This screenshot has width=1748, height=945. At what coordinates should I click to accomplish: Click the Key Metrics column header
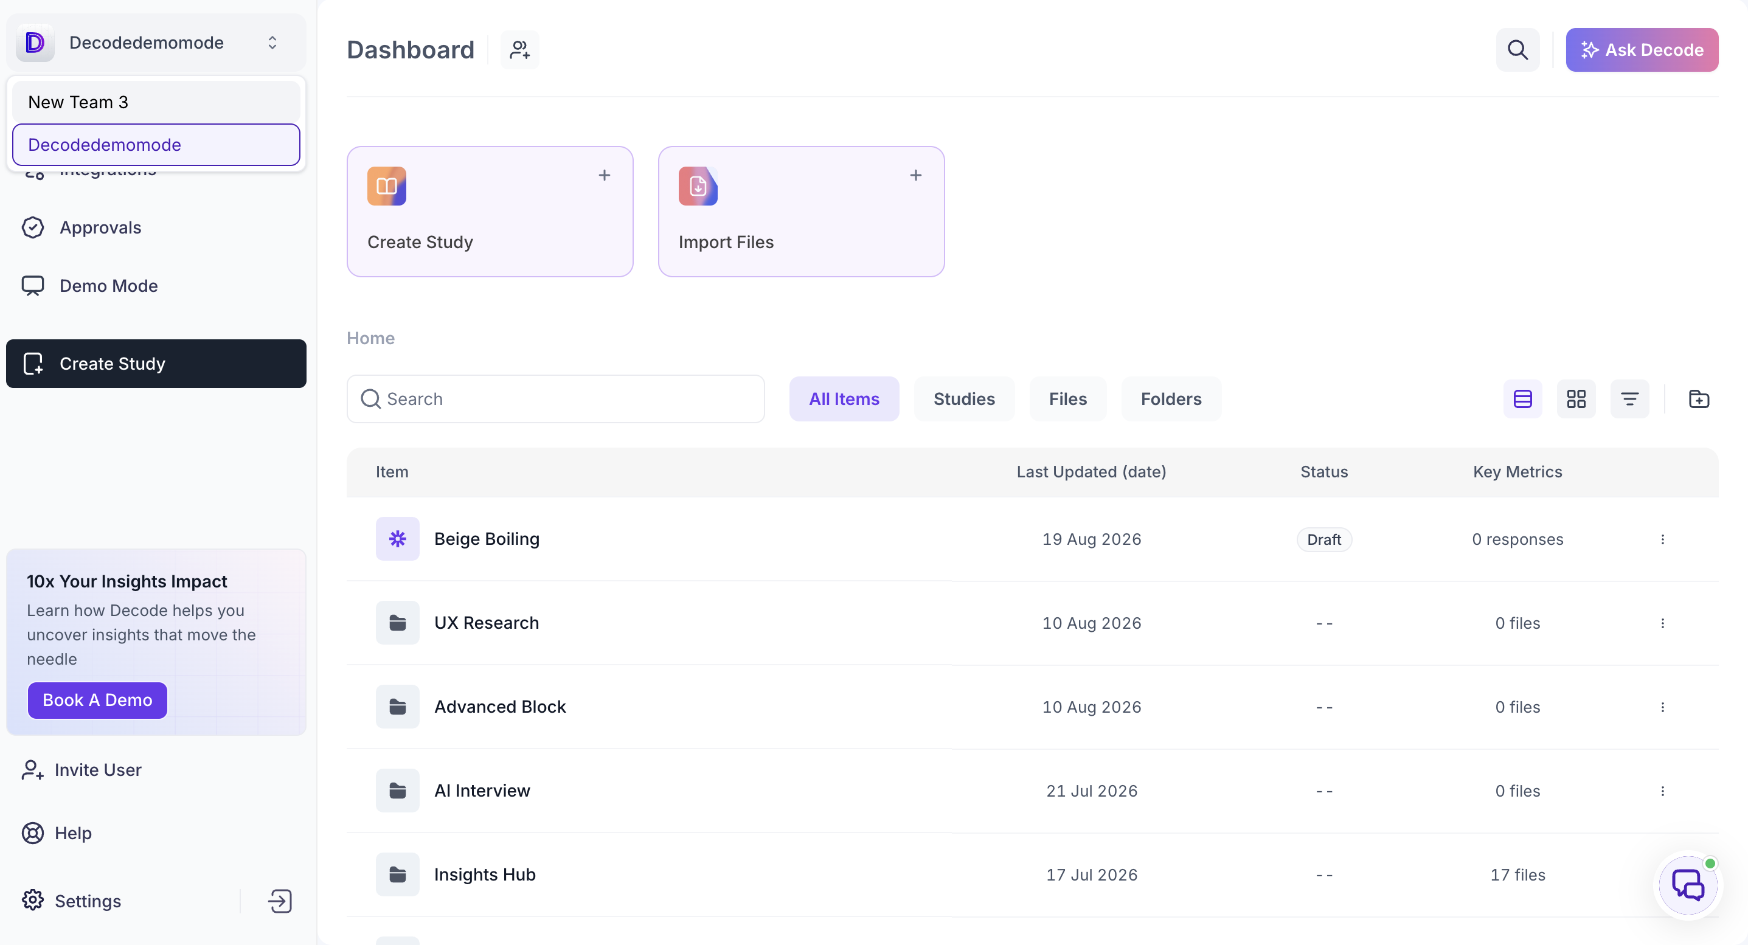1517,471
